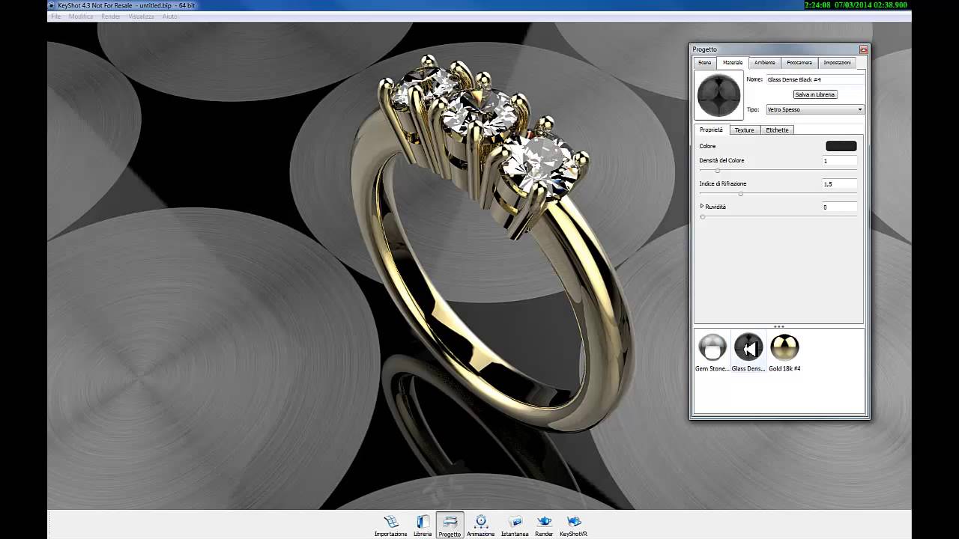Image resolution: width=959 pixels, height=539 pixels.
Task: Click the Densità del Colore slider handle
Action: tap(717, 171)
